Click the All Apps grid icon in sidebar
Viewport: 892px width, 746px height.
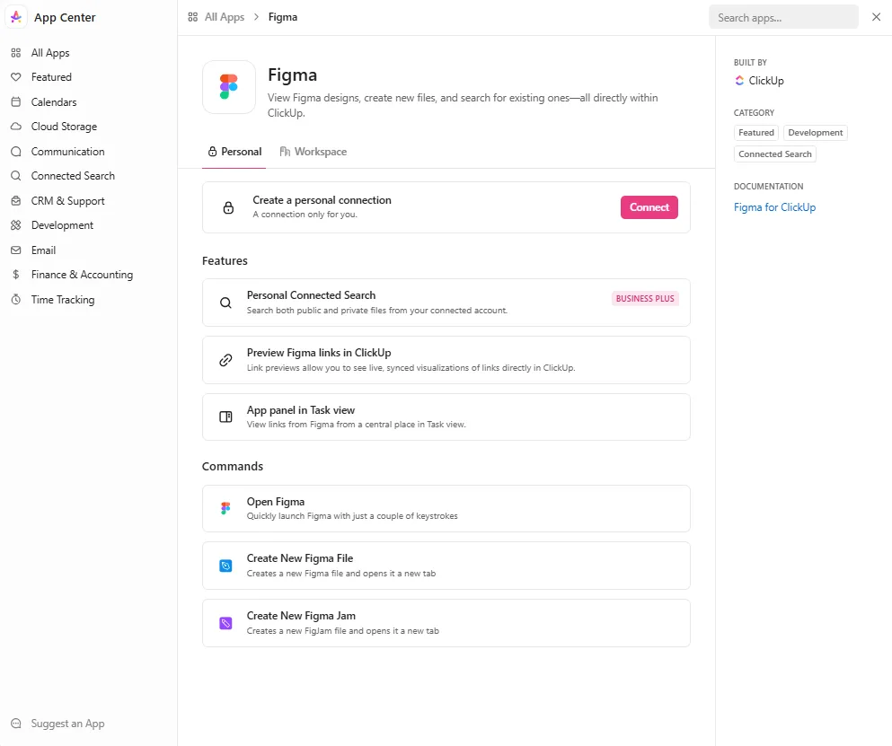(16, 53)
